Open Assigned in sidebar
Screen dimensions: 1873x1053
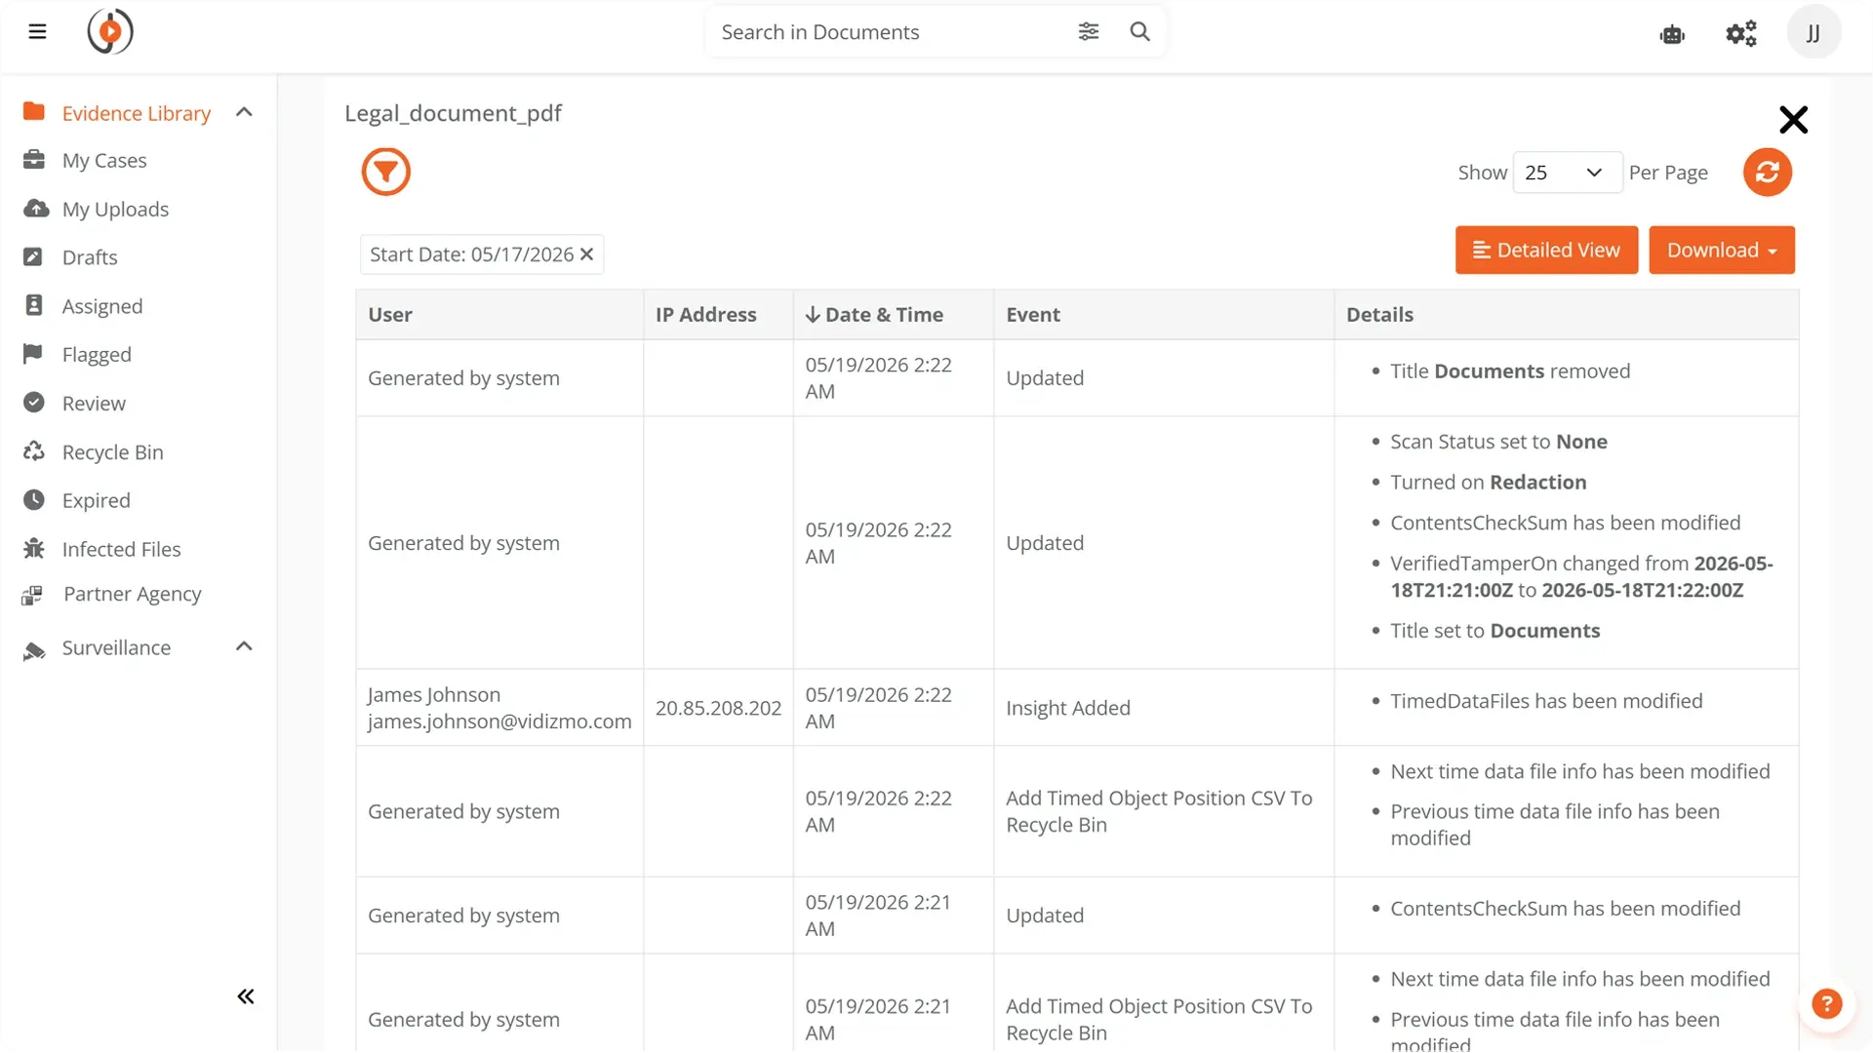point(102,306)
